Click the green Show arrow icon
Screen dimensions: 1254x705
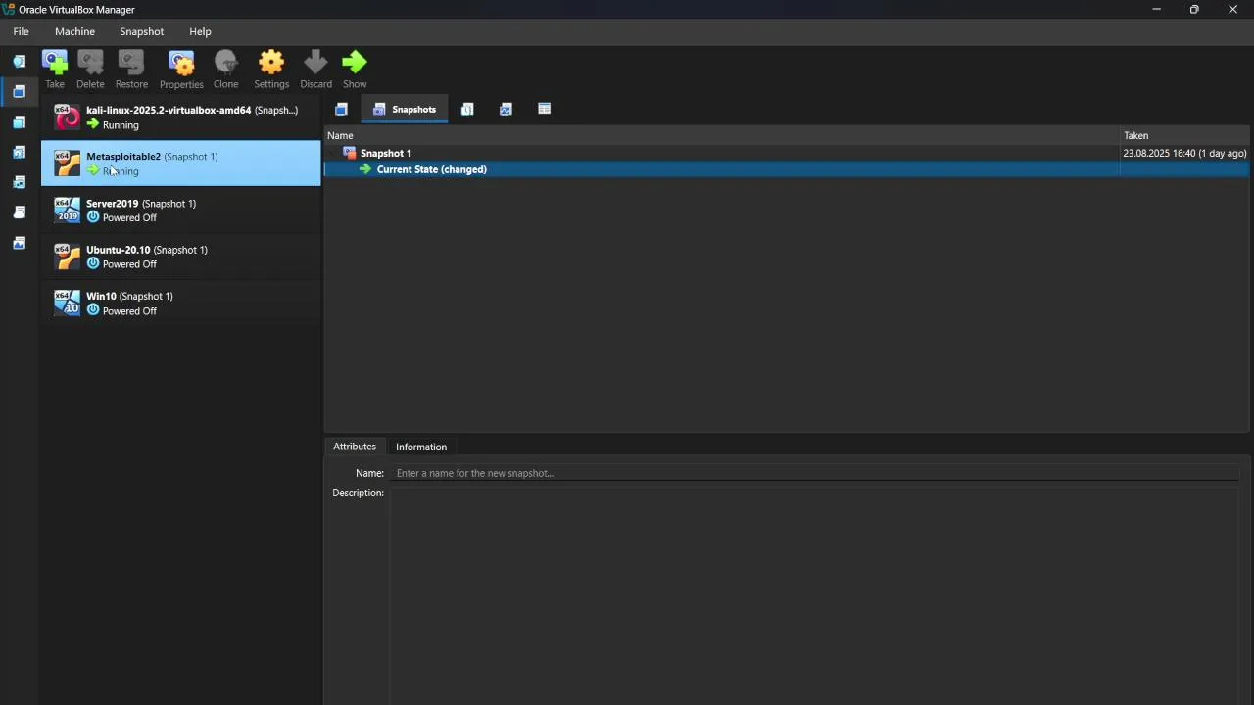coord(355,64)
